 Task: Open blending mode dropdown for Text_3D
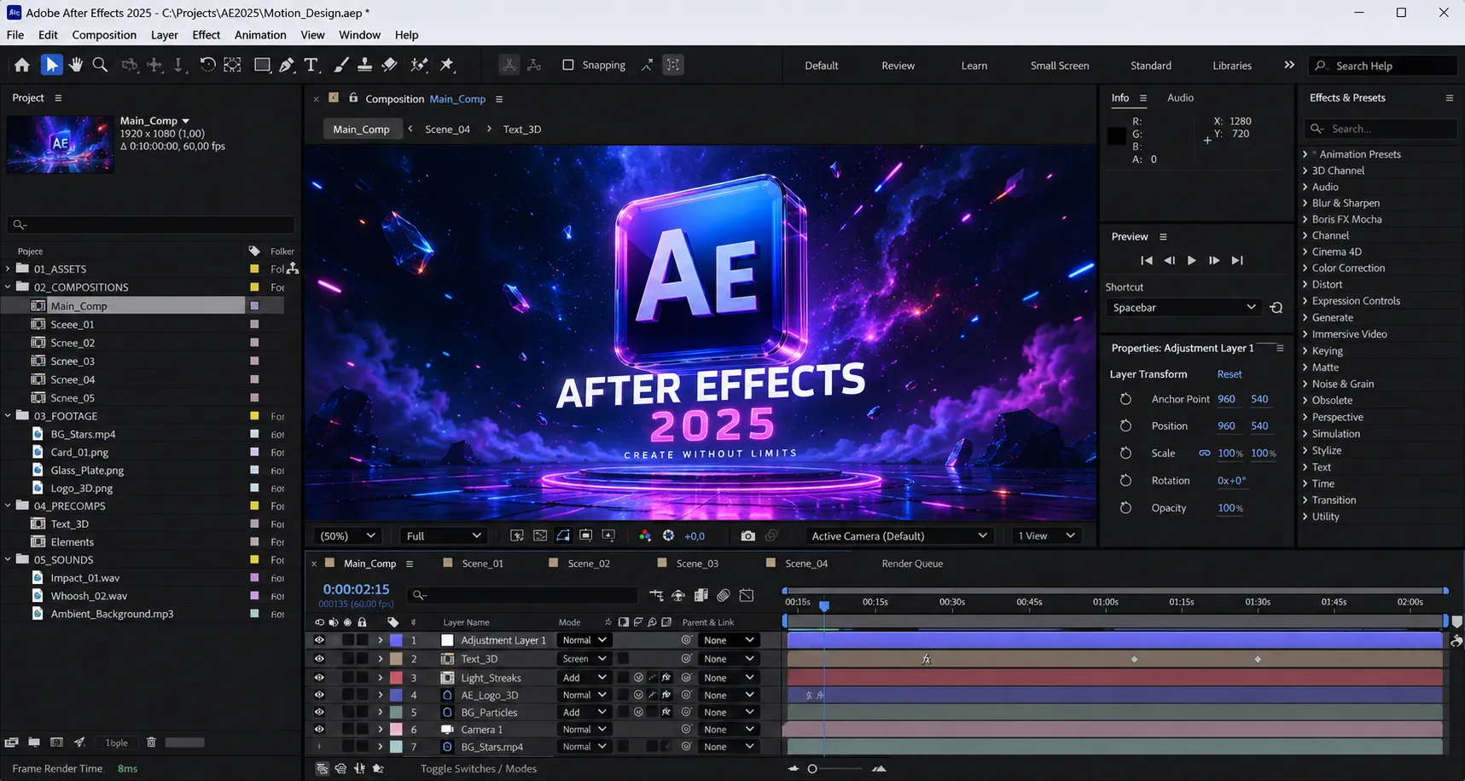click(x=584, y=659)
